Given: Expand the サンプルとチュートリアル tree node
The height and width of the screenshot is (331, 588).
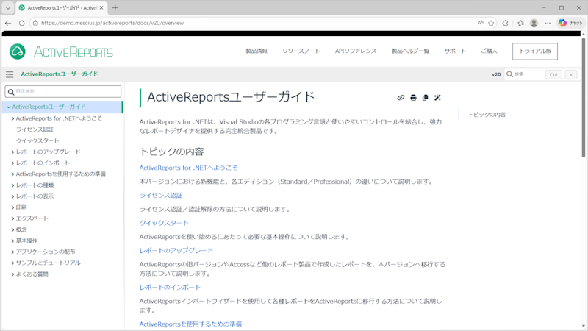Looking at the screenshot, I should (12, 263).
